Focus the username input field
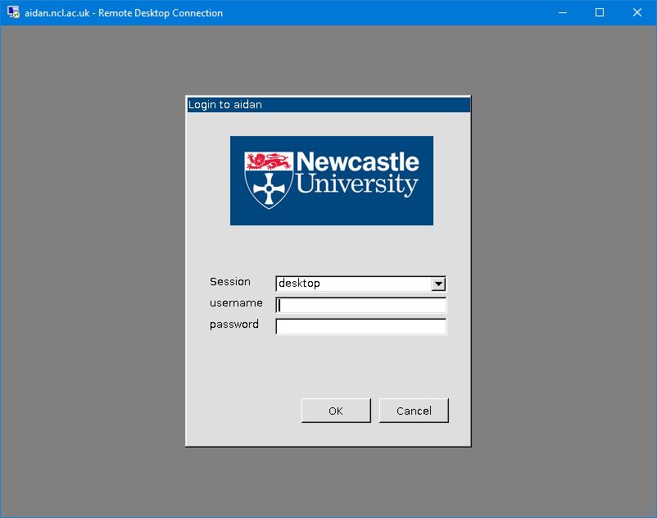Image resolution: width=657 pixels, height=518 pixels. (361, 306)
